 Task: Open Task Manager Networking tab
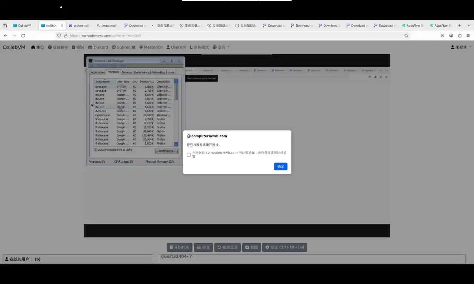pos(158,72)
